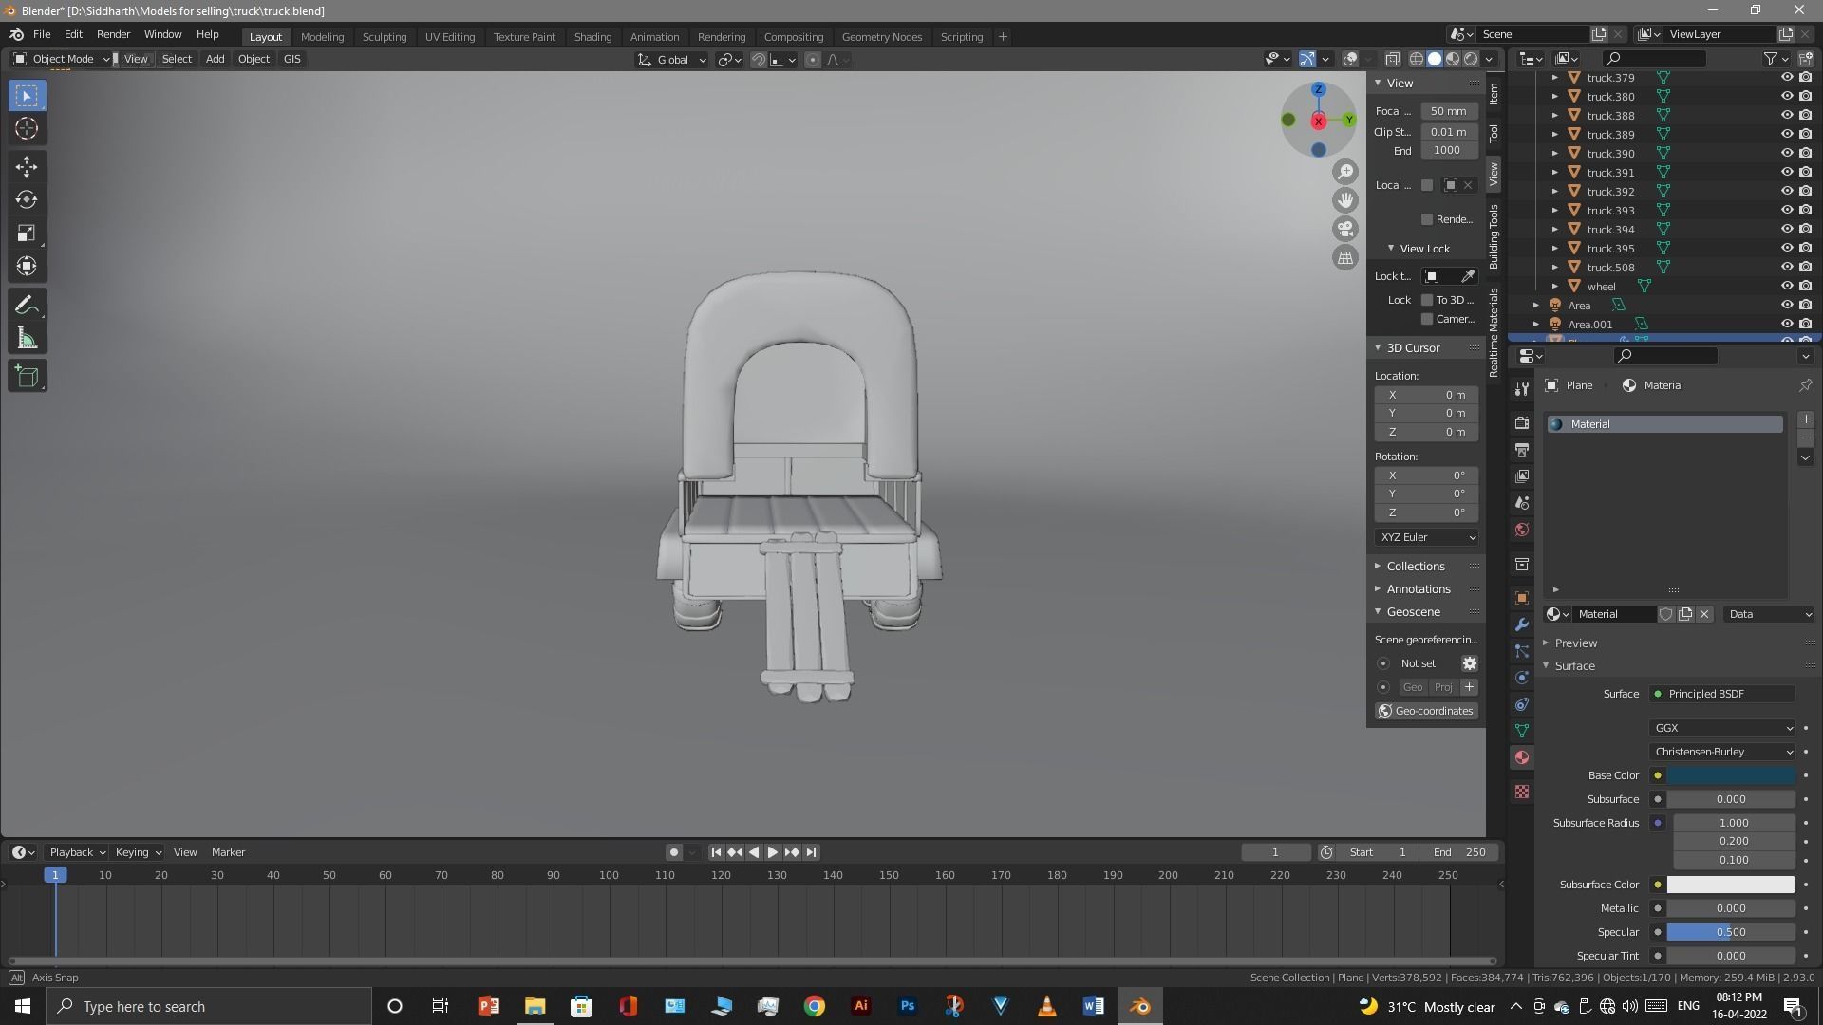Expand the Collections panel
Viewport: 1823px width, 1025px height.
pyautogui.click(x=1415, y=567)
